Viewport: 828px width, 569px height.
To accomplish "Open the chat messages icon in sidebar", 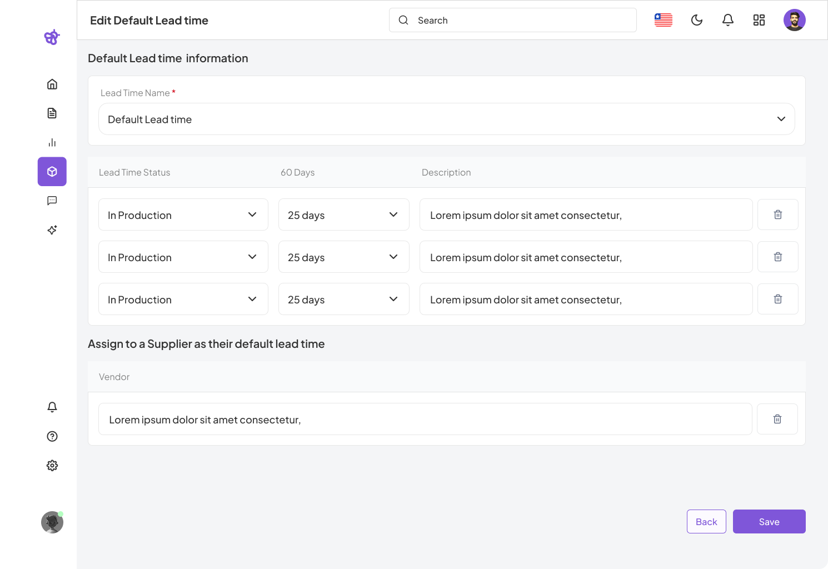I will 52,201.
